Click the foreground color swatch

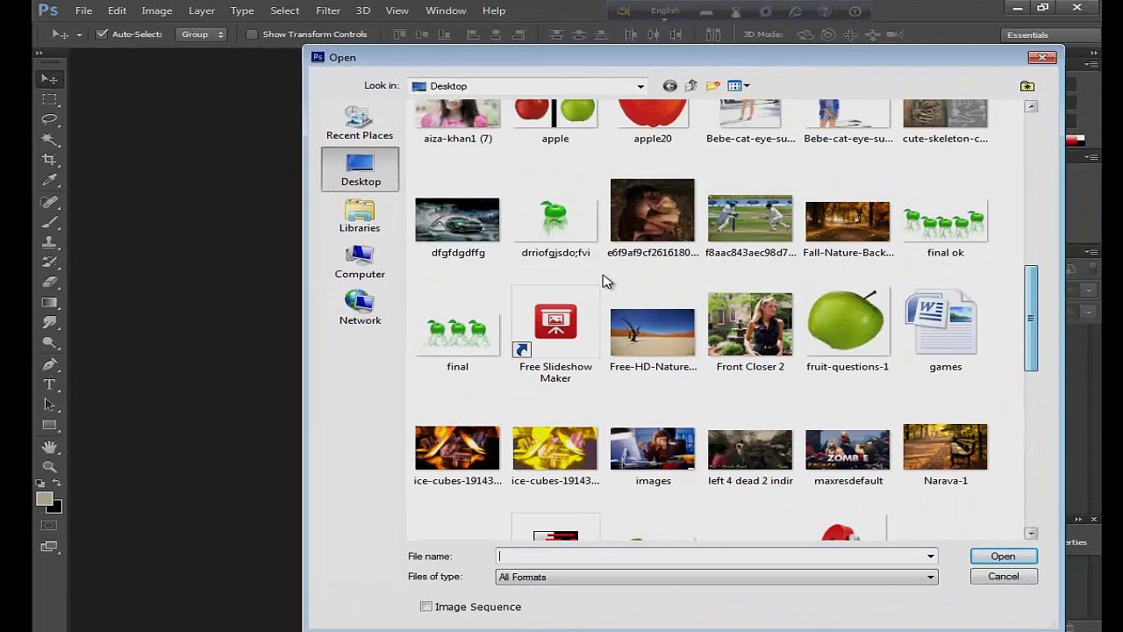click(x=44, y=499)
